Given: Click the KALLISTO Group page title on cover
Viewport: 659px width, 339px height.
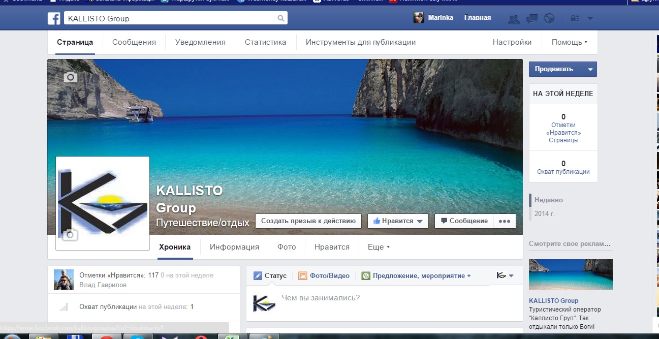Looking at the screenshot, I should 189,199.
